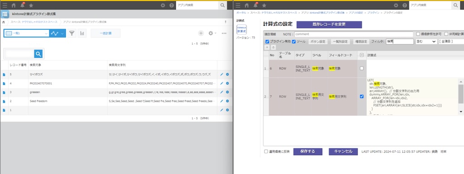Click 保存する button

point(308,151)
